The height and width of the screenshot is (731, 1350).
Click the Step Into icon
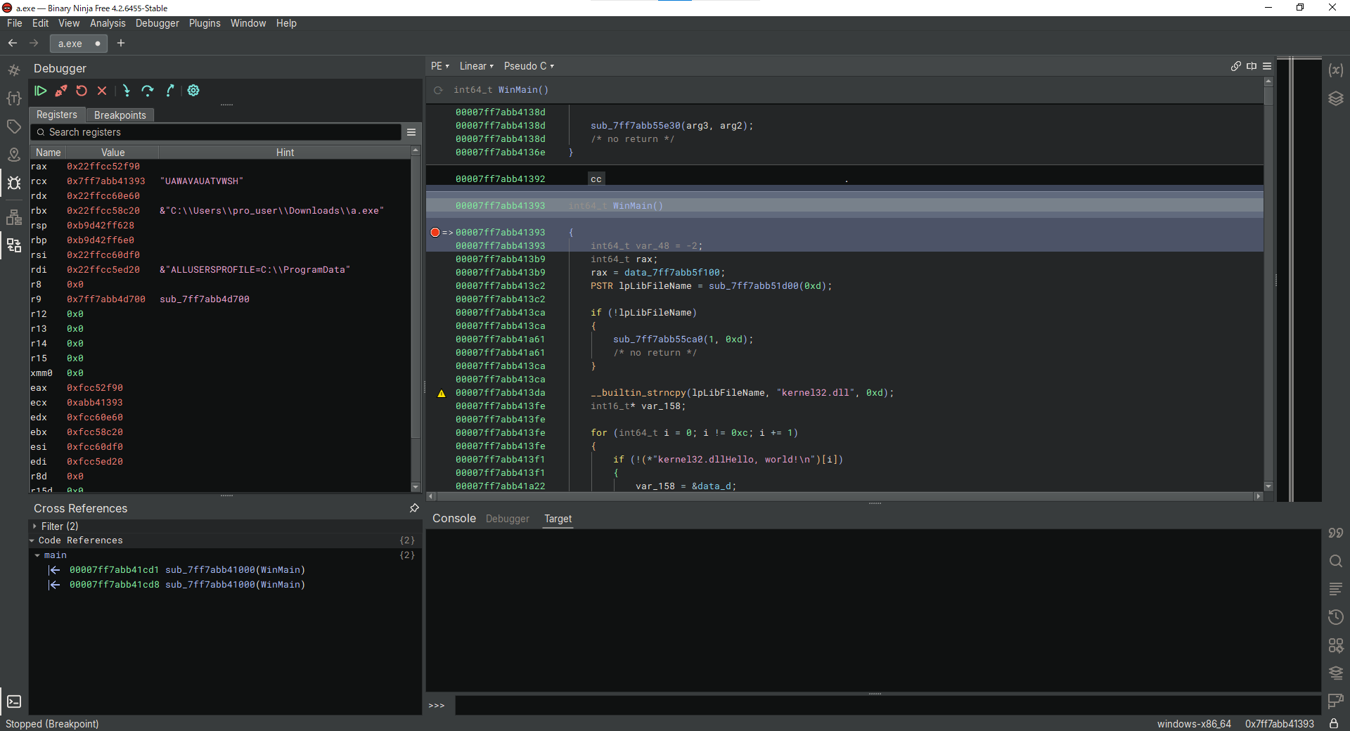[127, 91]
